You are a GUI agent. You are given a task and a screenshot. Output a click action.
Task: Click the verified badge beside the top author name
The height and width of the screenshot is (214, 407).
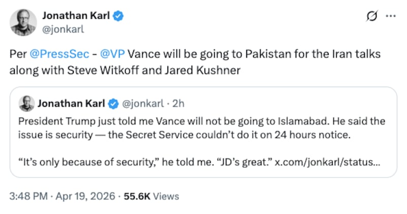pyautogui.click(x=119, y=16)
